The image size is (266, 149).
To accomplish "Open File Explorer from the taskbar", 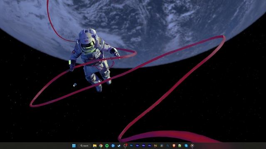I will tap(95, 146).
